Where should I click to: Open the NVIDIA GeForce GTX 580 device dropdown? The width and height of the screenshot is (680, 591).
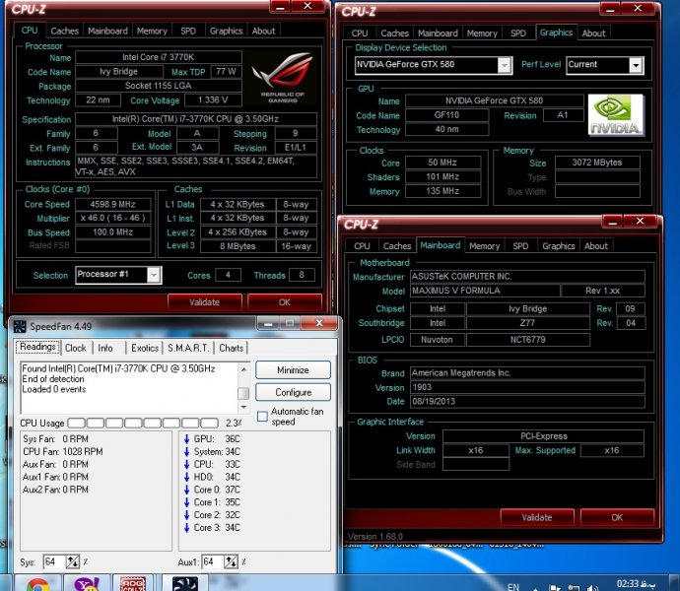(x=504, y=65)
